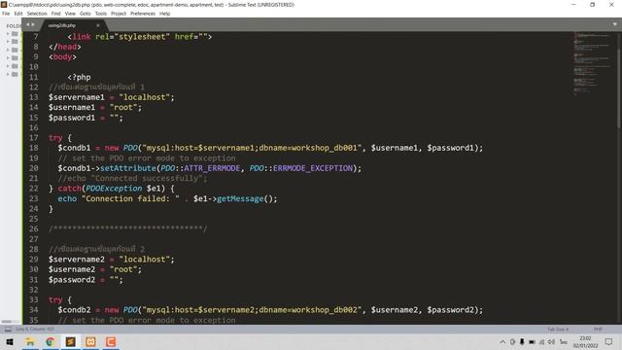Click the $condb2 new PDO line
Viewport: 622px width, 350px height.
click(x=270, y=310)
